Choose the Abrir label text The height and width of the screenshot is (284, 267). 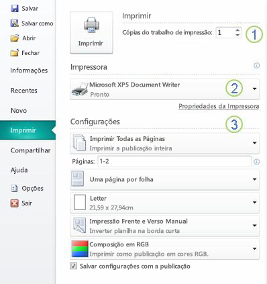point(29,38)
